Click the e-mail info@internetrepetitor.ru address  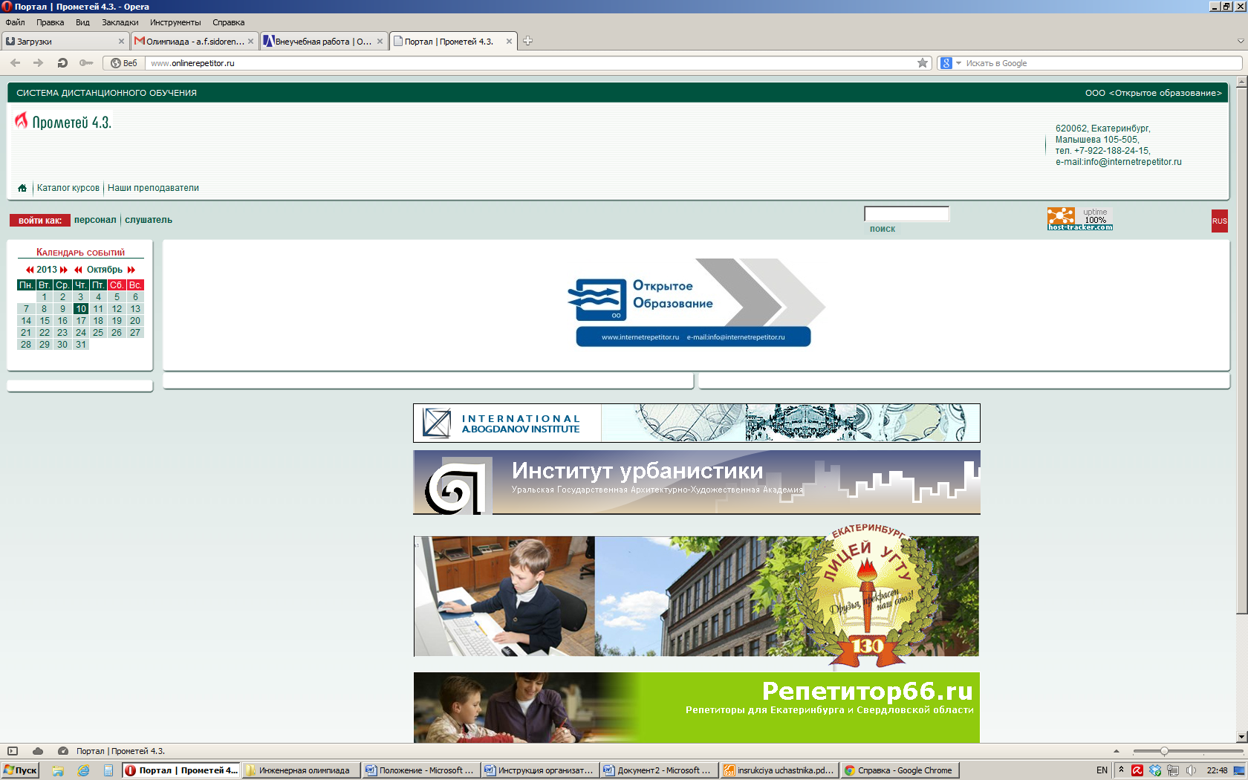point(1118,162)
